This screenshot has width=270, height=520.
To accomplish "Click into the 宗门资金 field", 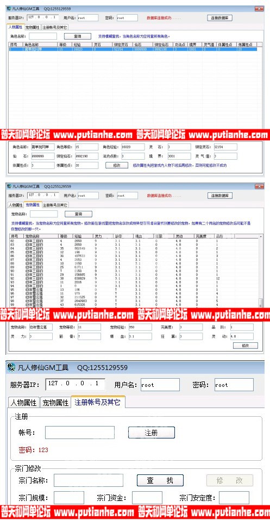I will [147, 498].
